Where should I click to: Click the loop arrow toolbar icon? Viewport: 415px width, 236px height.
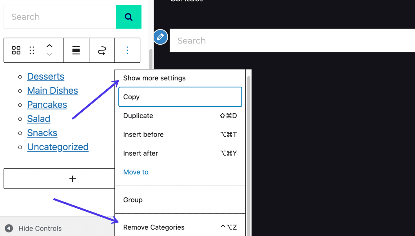coord(102,50)
